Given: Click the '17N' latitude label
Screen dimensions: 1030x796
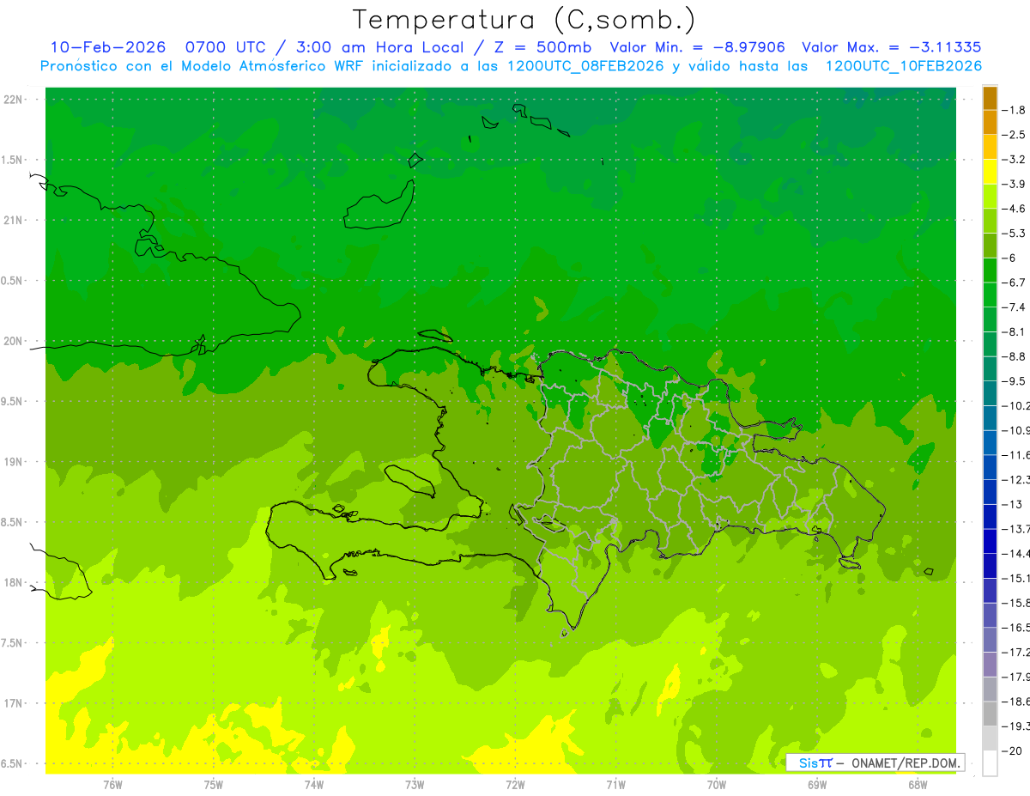Looking at the screenshot, I should [15, 703].
